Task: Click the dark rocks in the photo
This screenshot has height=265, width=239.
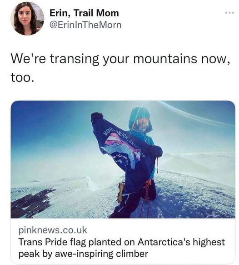Action: click(33, 202)
